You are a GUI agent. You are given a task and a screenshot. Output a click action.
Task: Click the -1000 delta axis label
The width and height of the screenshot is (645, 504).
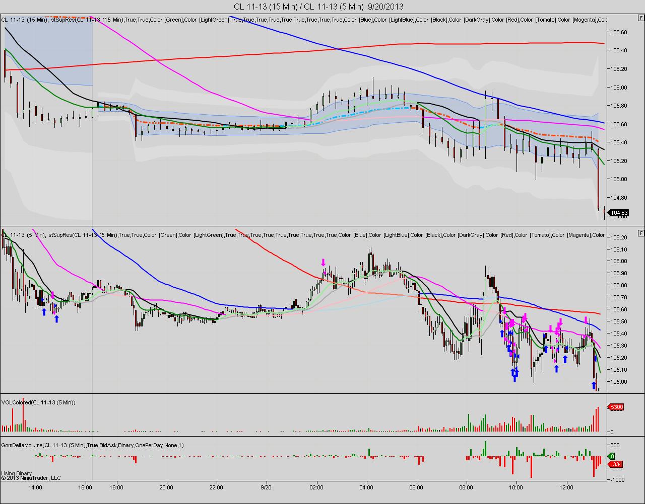tap(617, 480)
